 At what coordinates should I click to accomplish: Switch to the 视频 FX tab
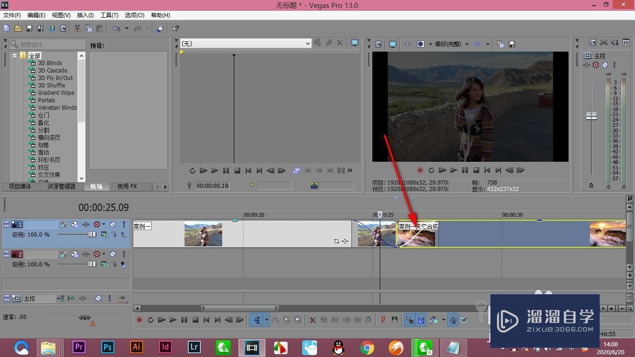coord(127,186)
